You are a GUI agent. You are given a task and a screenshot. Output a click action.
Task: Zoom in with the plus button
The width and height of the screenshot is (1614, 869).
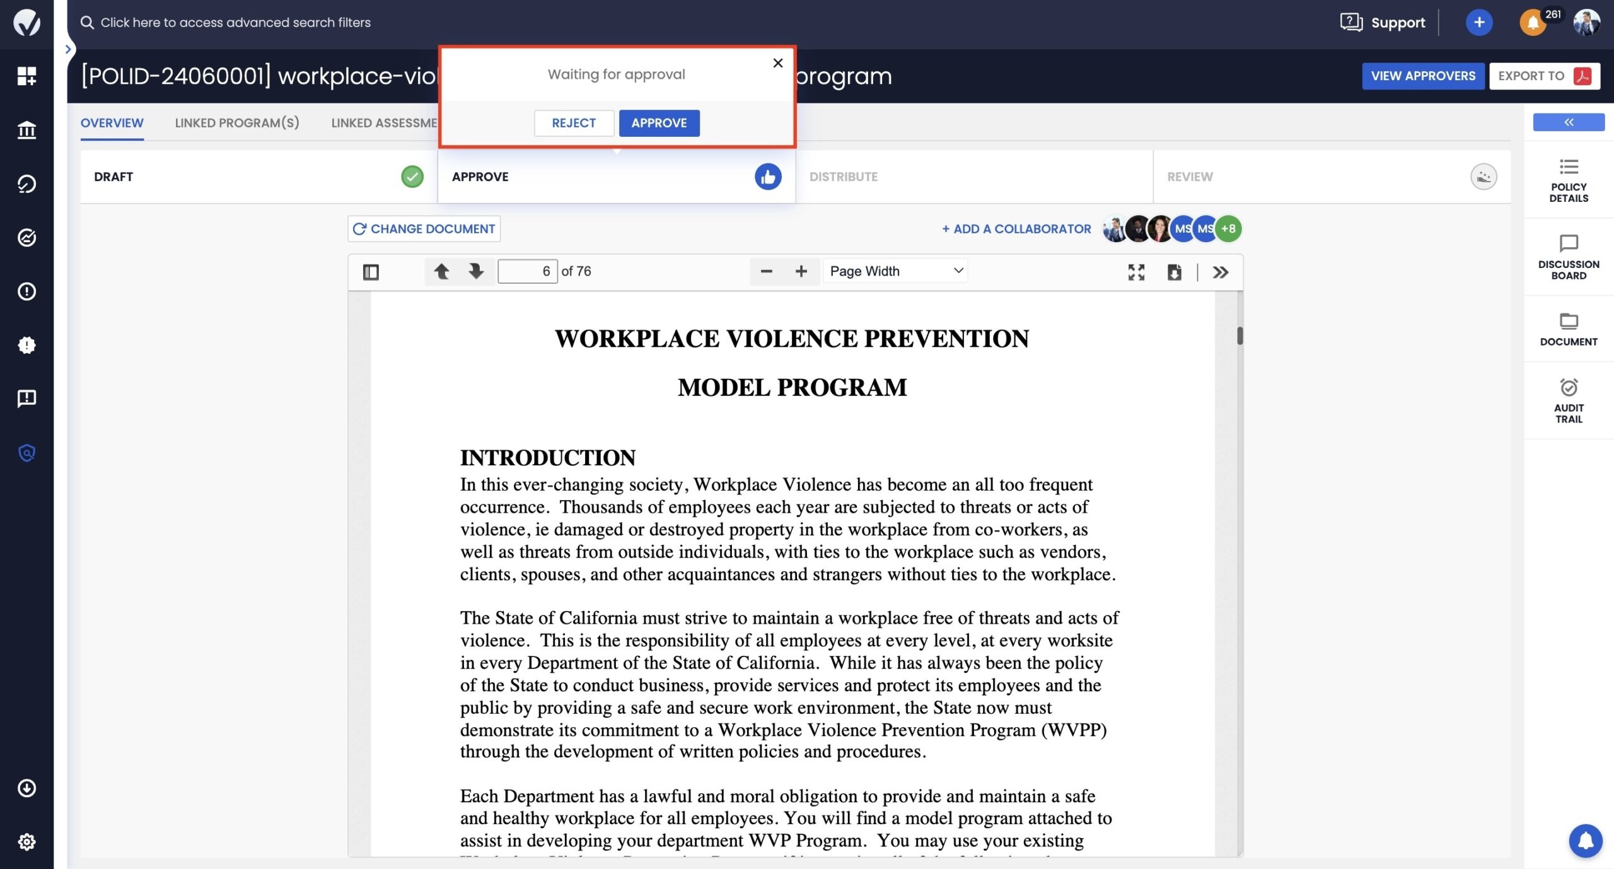[801, 272]
